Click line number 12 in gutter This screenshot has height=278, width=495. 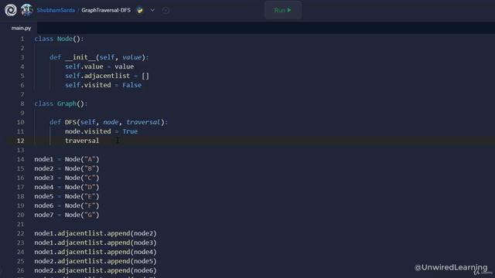21,141
